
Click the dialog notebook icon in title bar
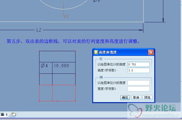click(96, 52)
